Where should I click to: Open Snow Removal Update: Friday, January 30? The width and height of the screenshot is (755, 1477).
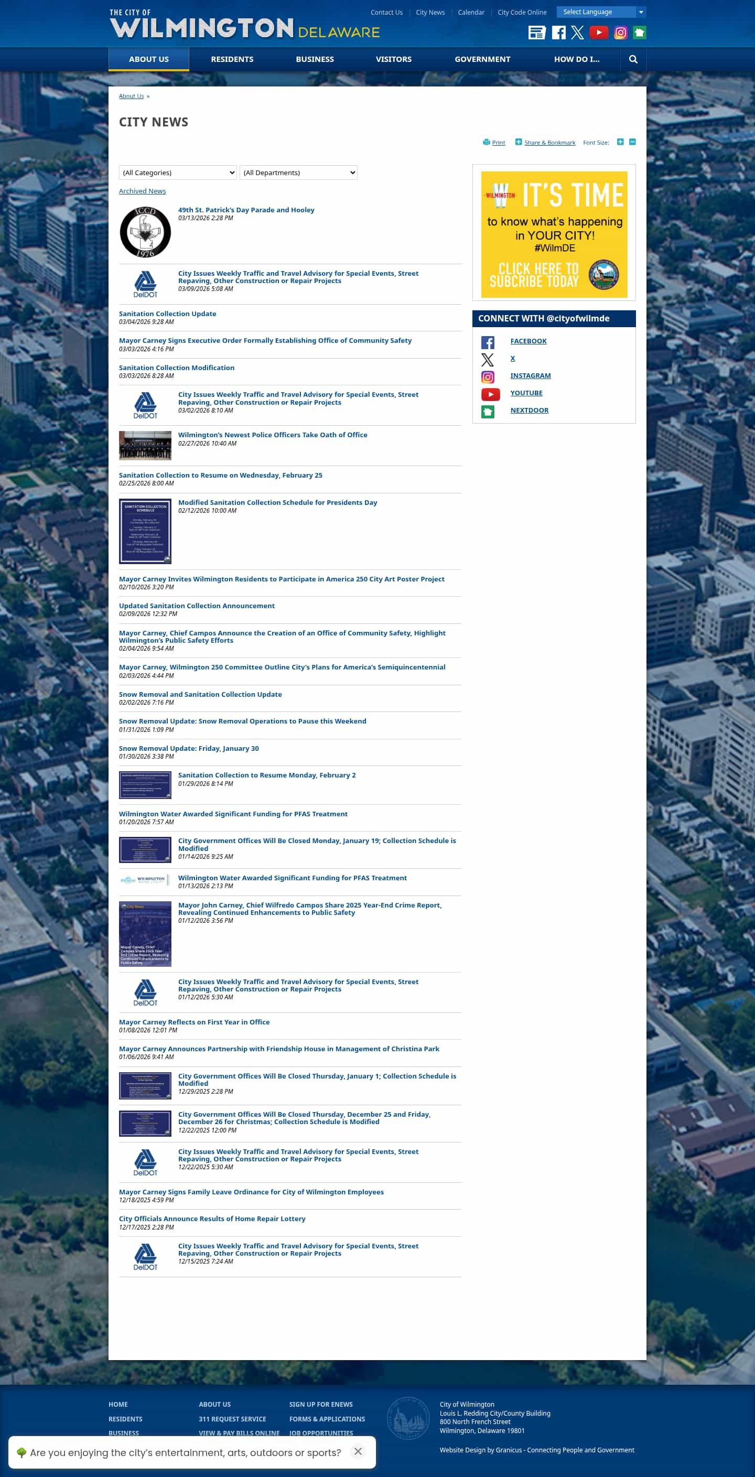(189, 748)
